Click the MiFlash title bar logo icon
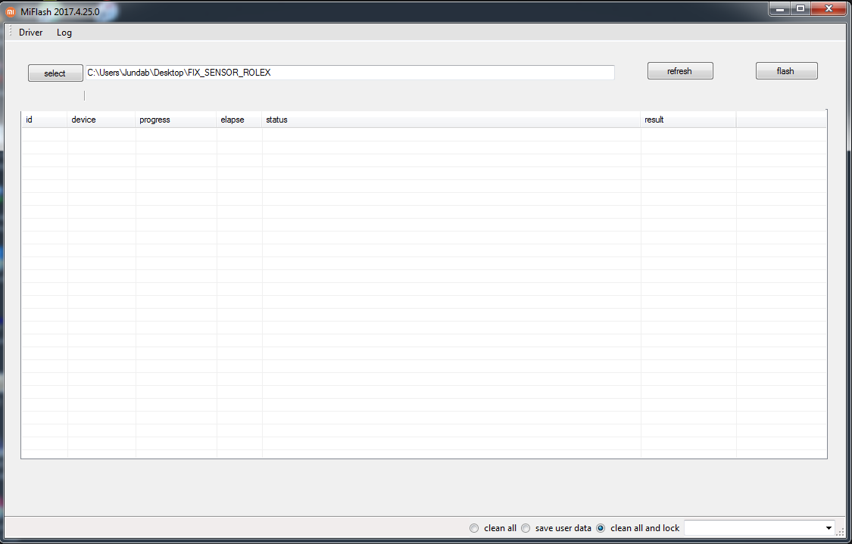The width and height of the screenshot is (852, 544). click(11, 11)
